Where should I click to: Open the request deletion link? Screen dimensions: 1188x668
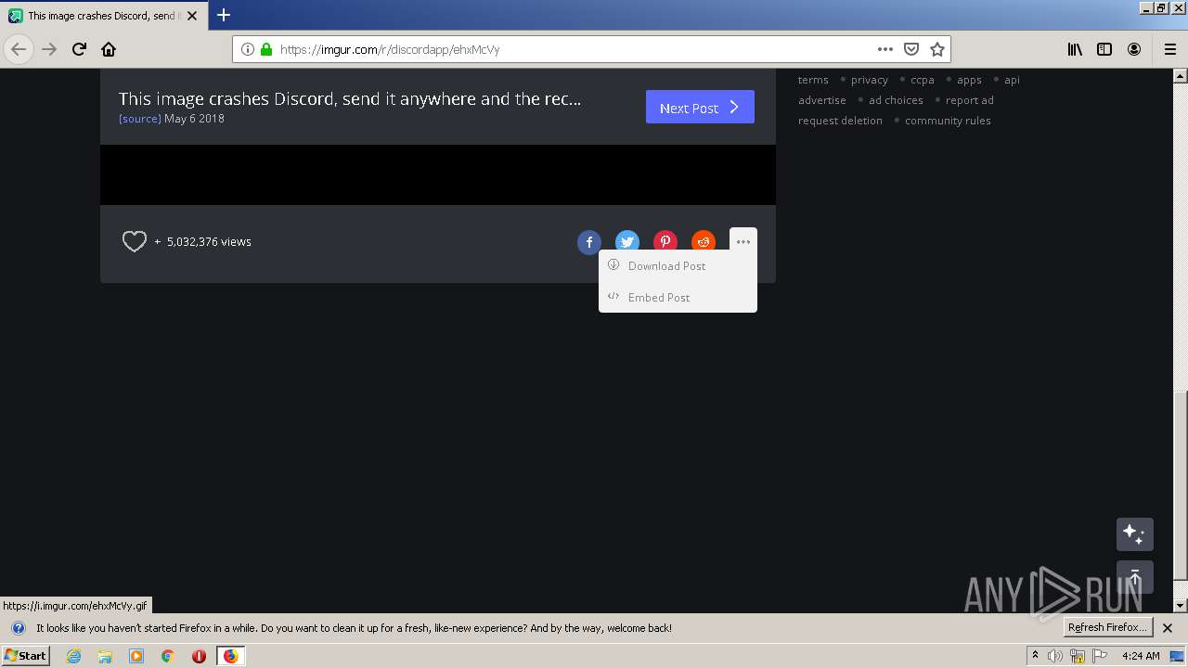[x=840, y=121]
